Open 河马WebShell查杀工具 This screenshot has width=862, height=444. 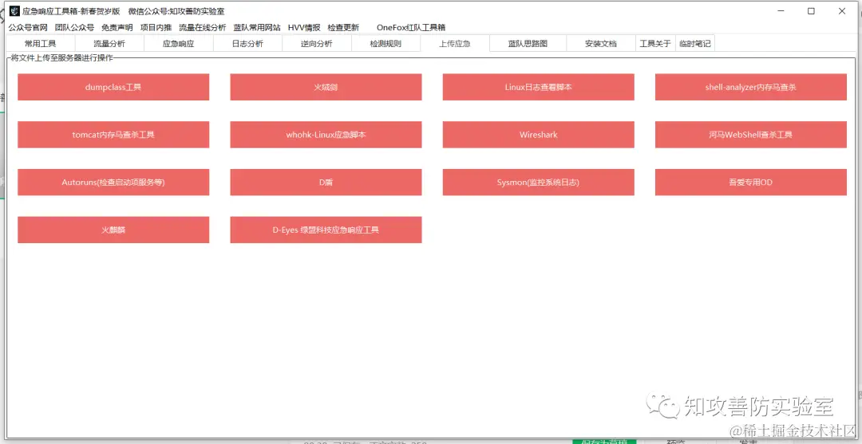click(751, 135)
